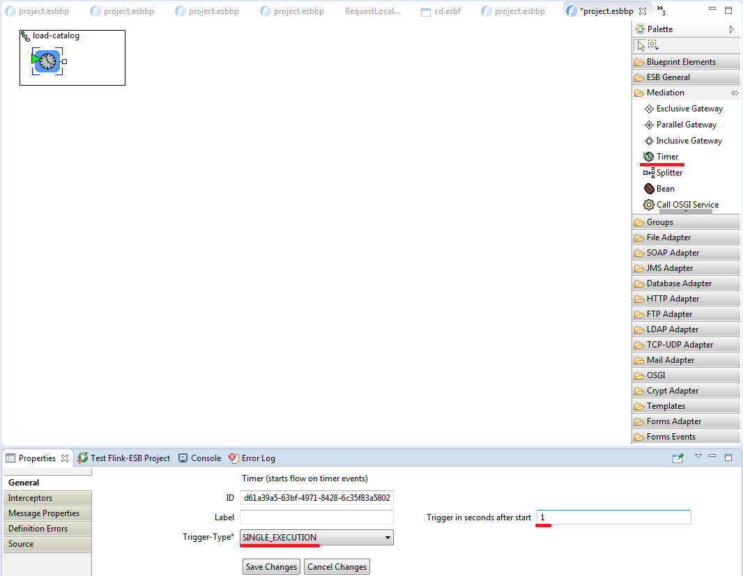Screen dimensions: 743x576
Task: Select the Timer element in the palette
Action: pyautogui.click(x=666, y=157)
